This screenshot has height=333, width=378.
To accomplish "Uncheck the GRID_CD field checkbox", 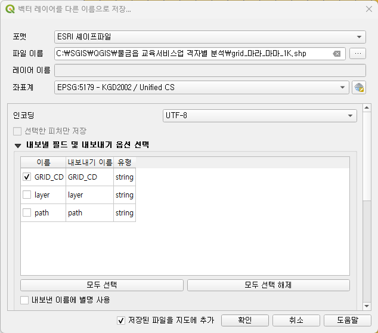I will (x=27, y=177).
